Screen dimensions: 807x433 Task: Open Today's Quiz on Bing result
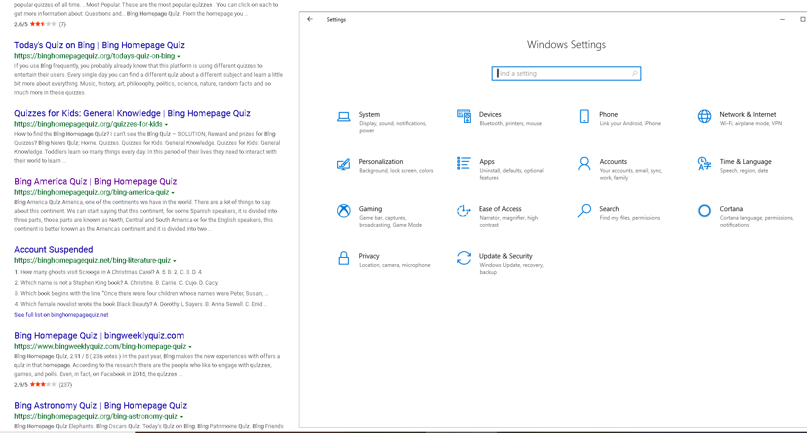(99, 45)
